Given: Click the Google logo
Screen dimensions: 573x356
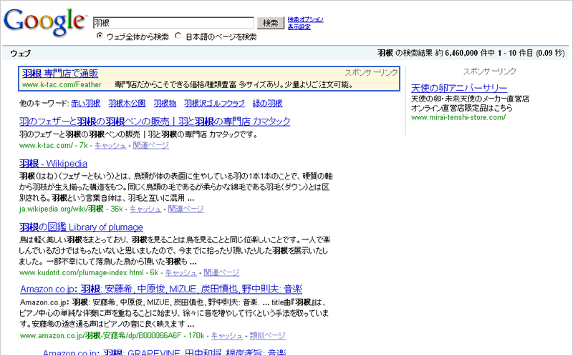Looking at the screenshot, I should (43, 22).
